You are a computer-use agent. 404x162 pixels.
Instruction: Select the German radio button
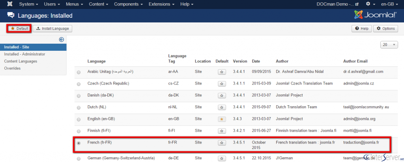click(79, 159)
